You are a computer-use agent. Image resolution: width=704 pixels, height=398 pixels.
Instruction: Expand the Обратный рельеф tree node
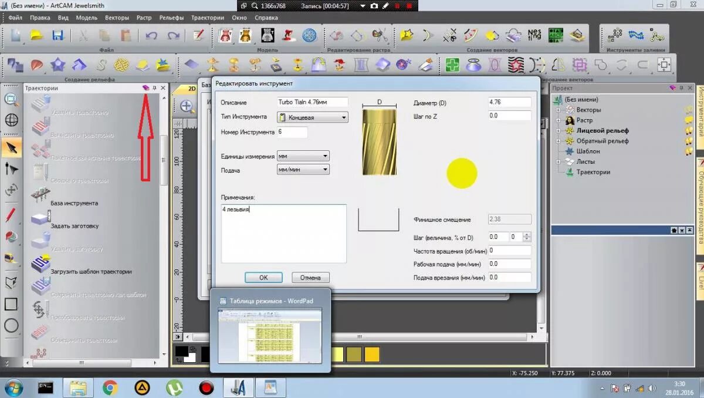559,141
